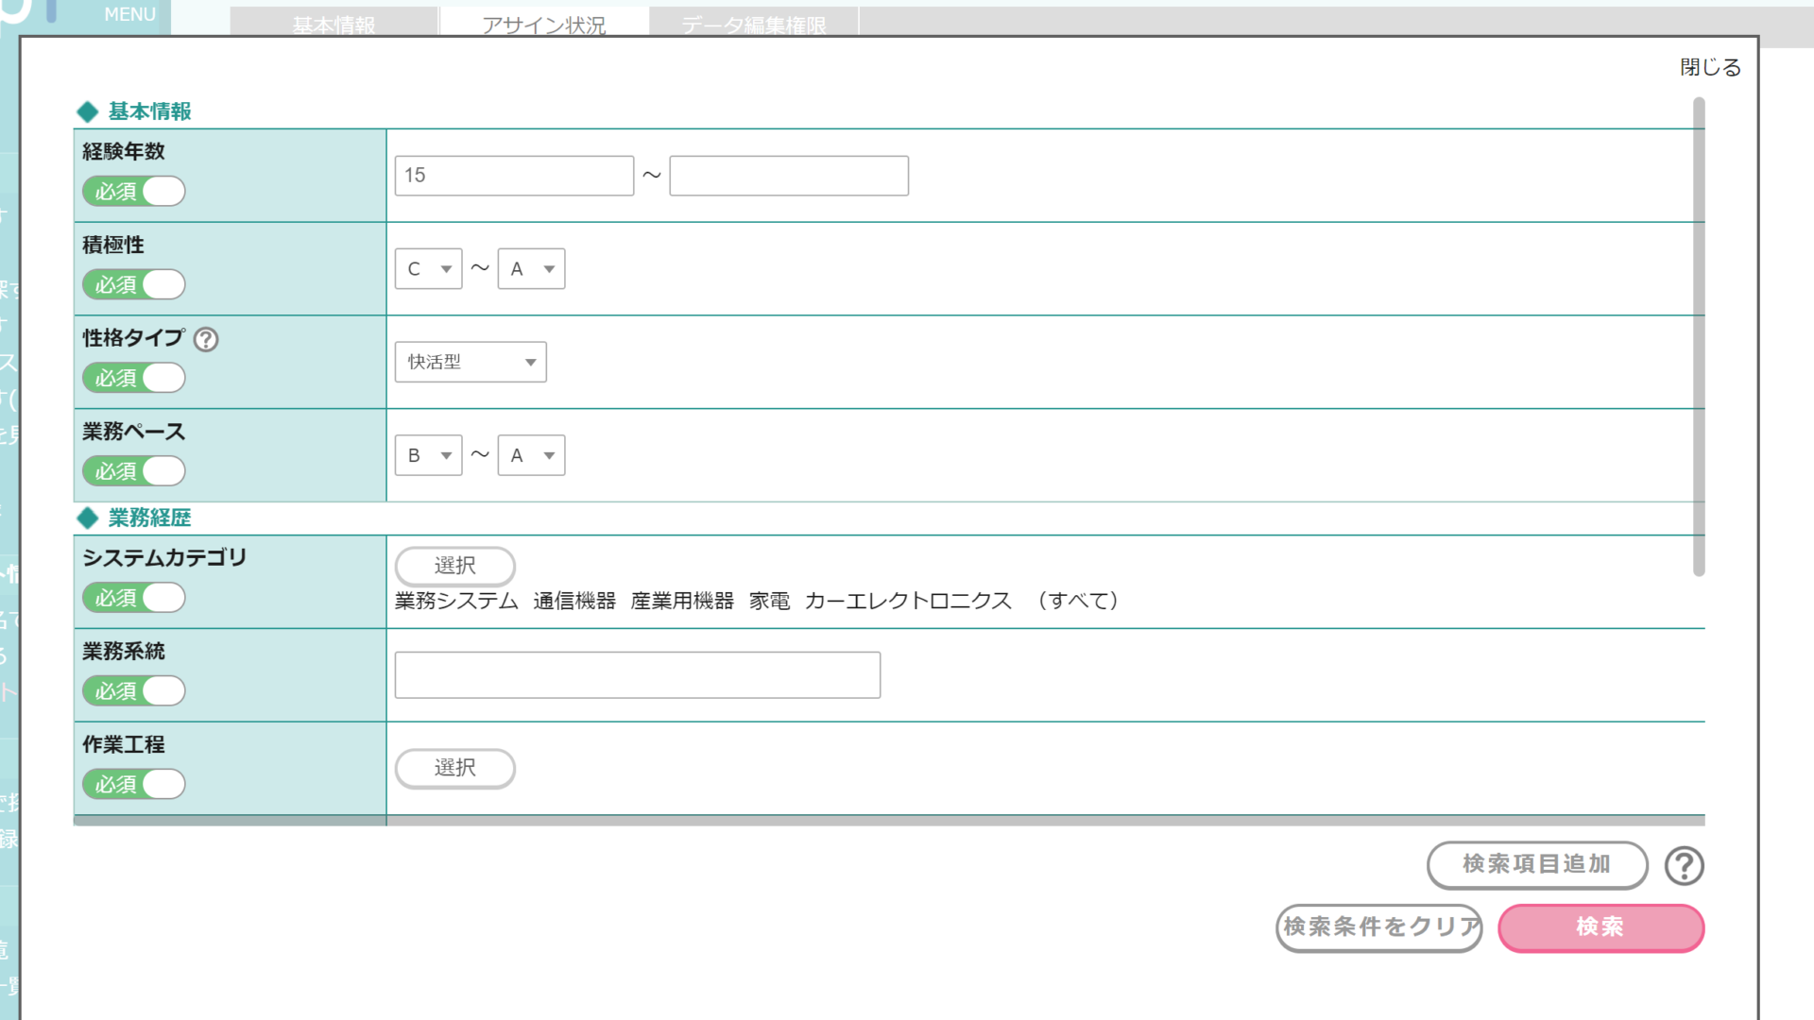
Task: Open the MENU item at top
Action: 129,15
